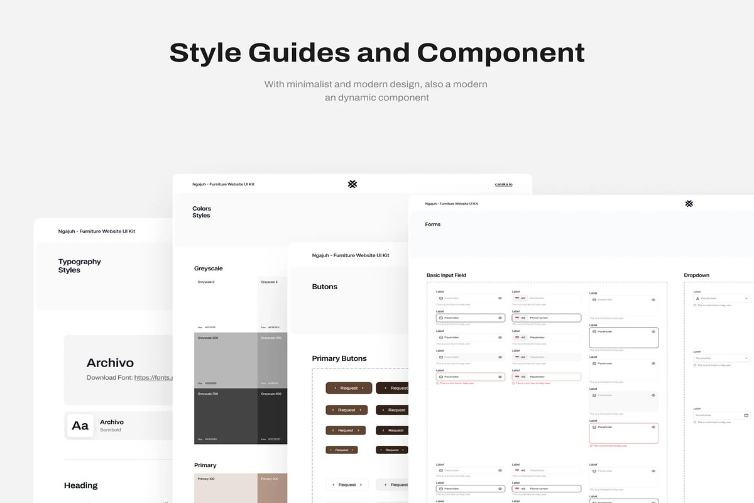This screenshot has height=503, width=754.
Task: Switch to the Forms section
Action: (x=433, y=224)
